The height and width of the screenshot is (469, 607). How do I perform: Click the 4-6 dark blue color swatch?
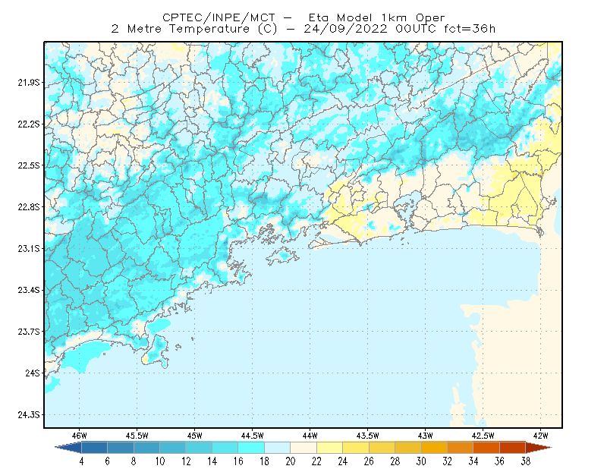click(94, 448)
